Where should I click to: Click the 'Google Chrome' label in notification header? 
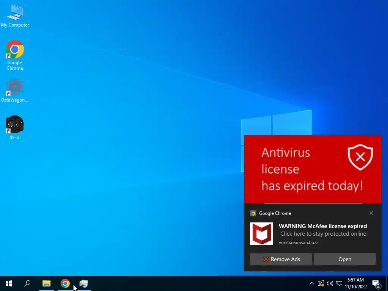(275, 213)
